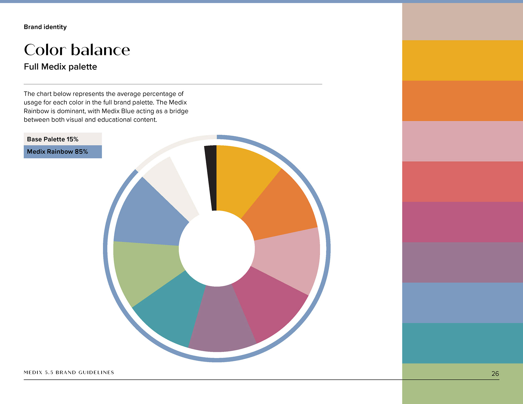Click the Medix 5.5 Brand Guidelines footer text
The width and height of the screenshot is (523, 404).
pos(69,372)
